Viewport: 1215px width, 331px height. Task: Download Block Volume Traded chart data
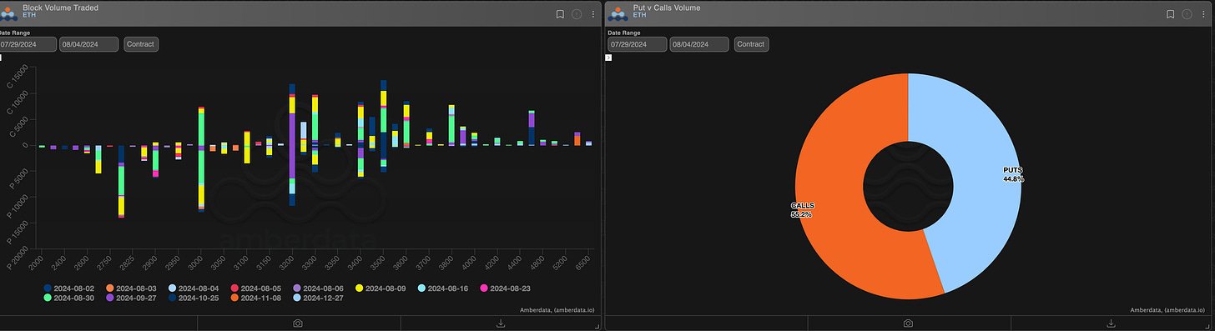pyautogui.click(x=501, y=323)
